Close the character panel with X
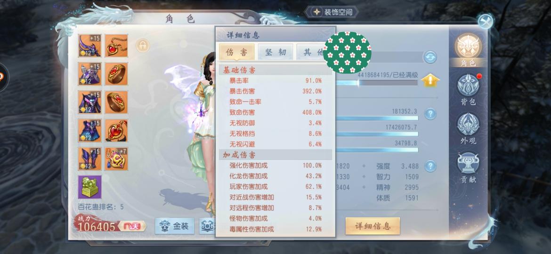The height and width of the screenshot is (254, 551). [486, 22]
